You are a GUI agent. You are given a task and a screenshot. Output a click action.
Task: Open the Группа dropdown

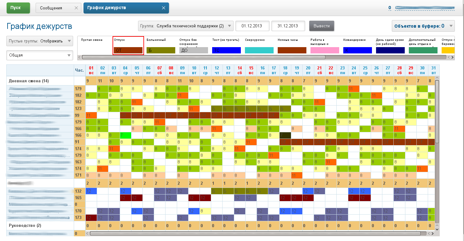pos(186,26)
